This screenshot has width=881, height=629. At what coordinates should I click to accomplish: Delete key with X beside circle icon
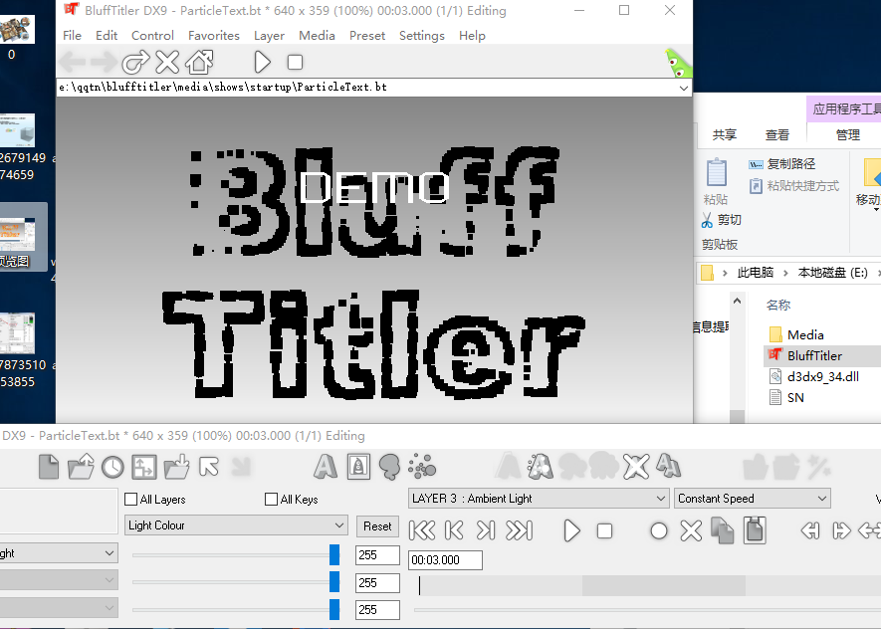tap(691, 530)
